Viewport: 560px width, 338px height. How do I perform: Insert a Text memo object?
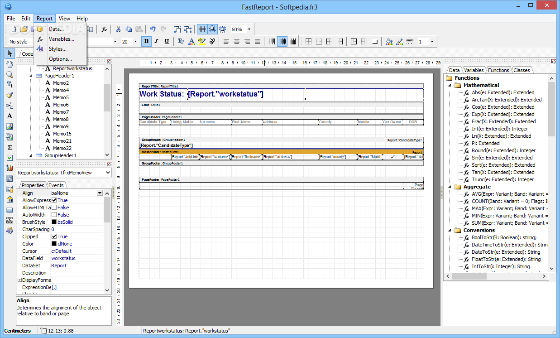click(10, 116)
